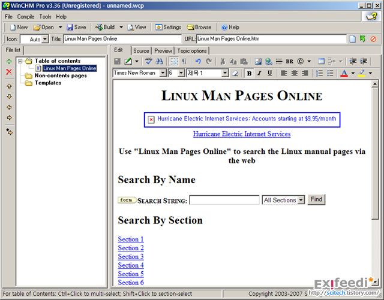The width and height of the screenshot is (384, 300).
Task: Align text right
Action: pos(305,73)
